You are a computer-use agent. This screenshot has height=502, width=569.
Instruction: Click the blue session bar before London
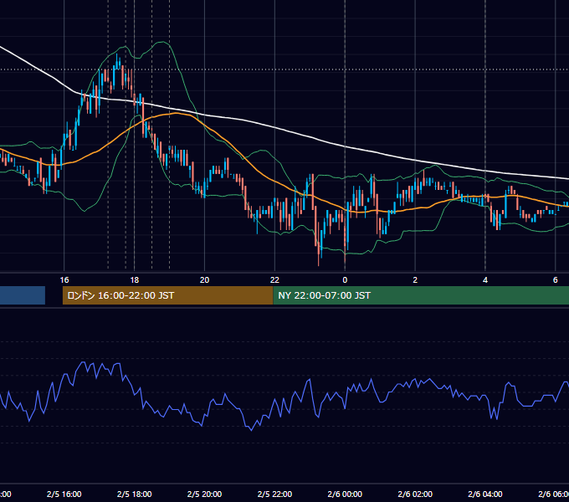23,295
